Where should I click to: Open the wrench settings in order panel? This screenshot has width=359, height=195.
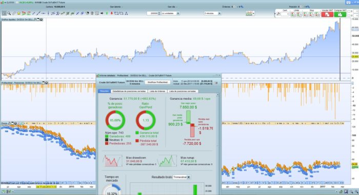[x=278, y=14]
